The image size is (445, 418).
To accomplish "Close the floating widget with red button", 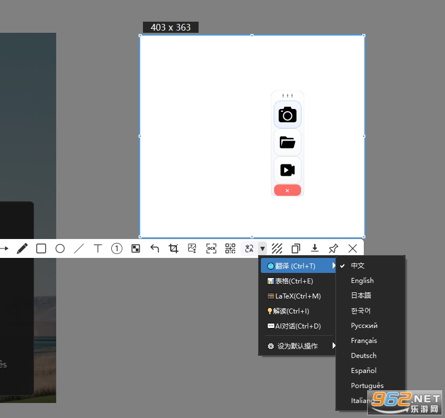I will [288, 190].
